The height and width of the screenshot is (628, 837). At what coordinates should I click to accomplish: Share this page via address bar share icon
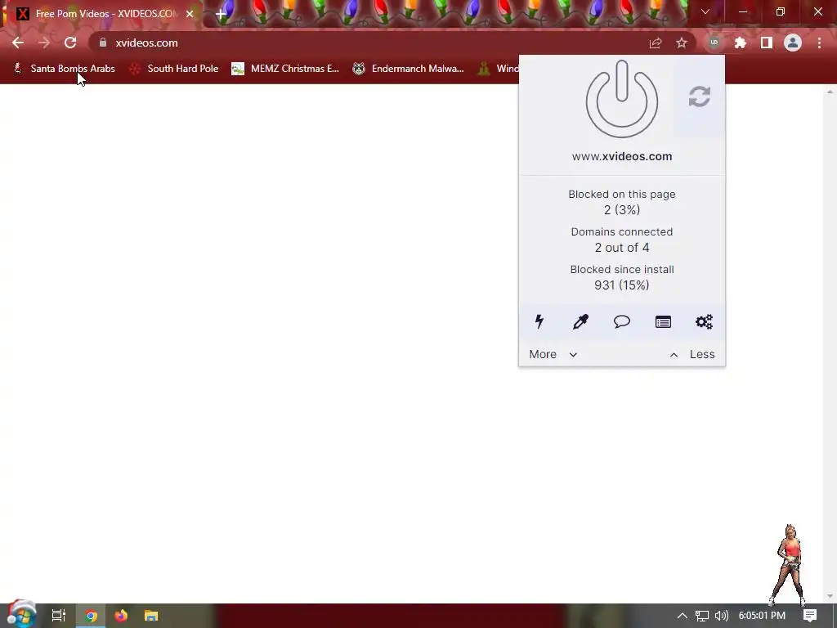coord(656,43)
